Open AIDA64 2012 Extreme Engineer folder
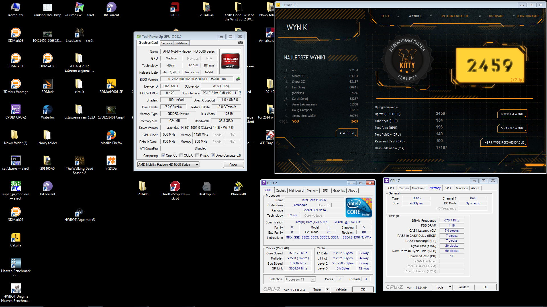The width and height of the screenshot is (547, 307). pyautogui.click(x=79, y=63)
